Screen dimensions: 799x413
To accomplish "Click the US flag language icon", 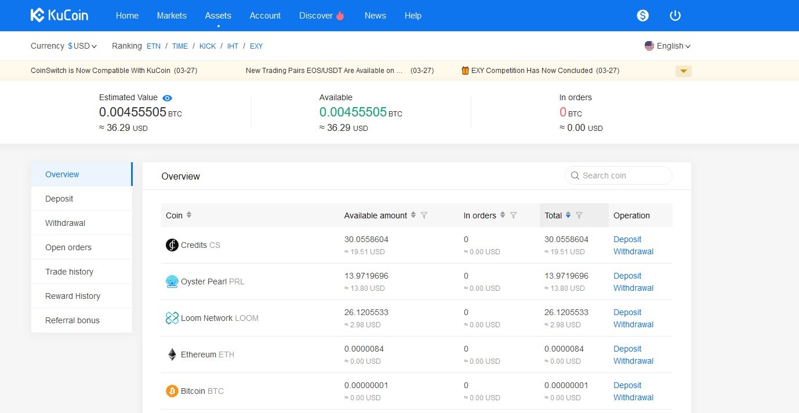I will (x=649, y=46).
